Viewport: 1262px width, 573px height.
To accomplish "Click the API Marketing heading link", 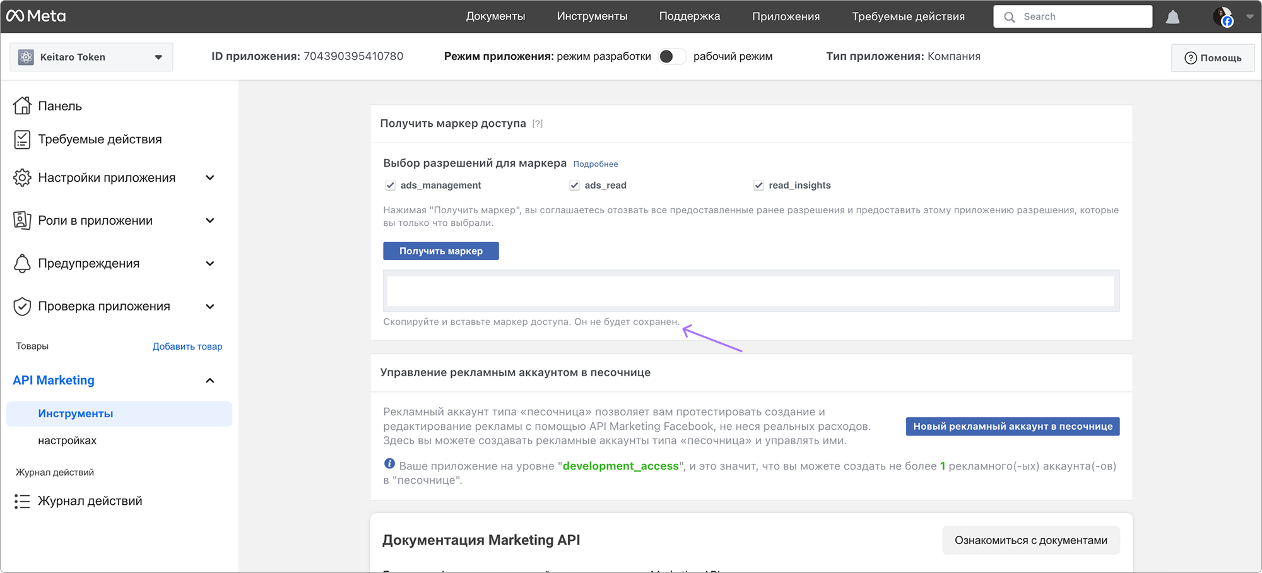I will point(54,381).
